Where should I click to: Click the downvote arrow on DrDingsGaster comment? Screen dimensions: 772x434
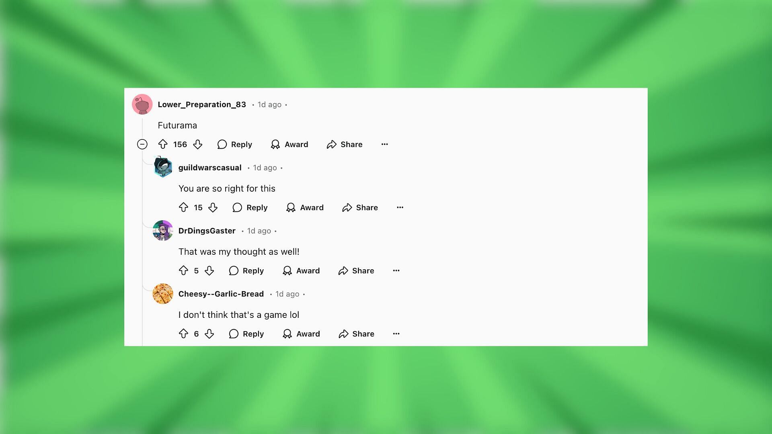click(209, 270)
